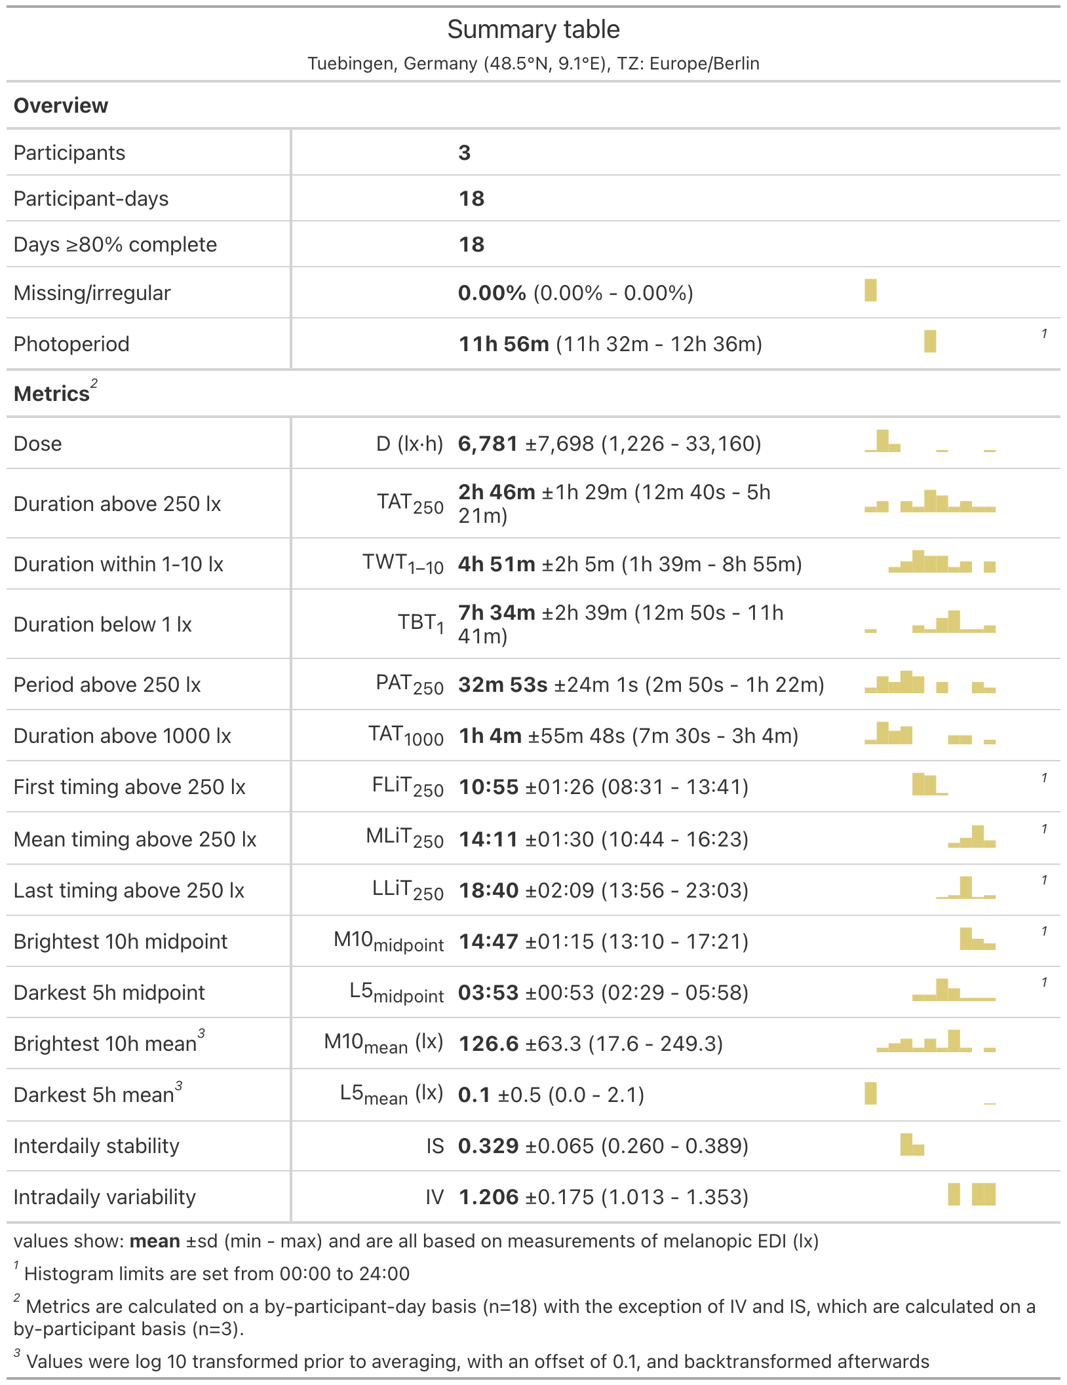Select the Period above 250 lx histogram
This screenshot has height=1385, width=1067.
click(x=929, y=683)
